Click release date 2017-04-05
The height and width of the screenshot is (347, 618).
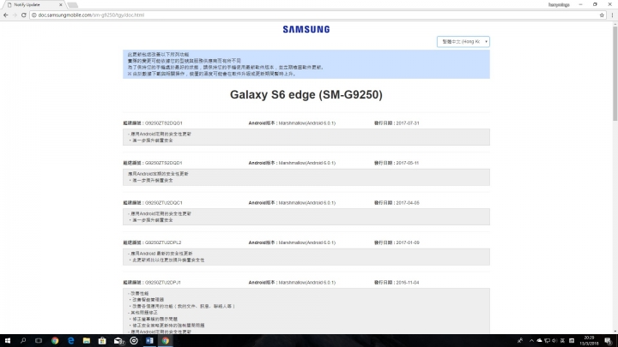click(x=408, y=203)
